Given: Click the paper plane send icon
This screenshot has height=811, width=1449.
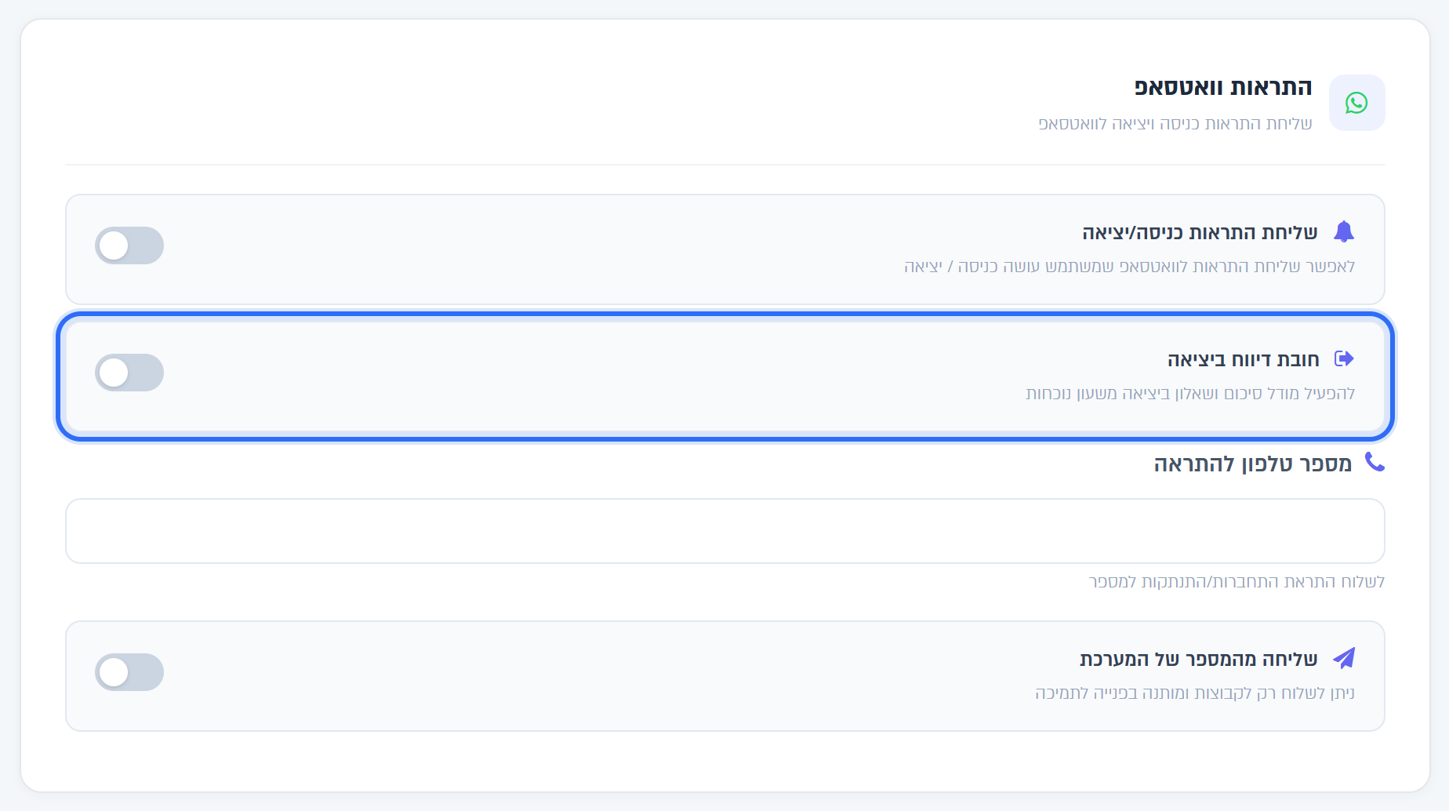Looking at the screenshot, I should [1344, 658].
